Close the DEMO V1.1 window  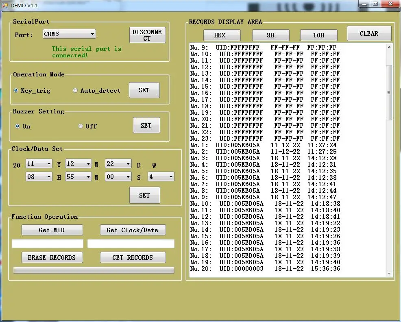point(390,4)
